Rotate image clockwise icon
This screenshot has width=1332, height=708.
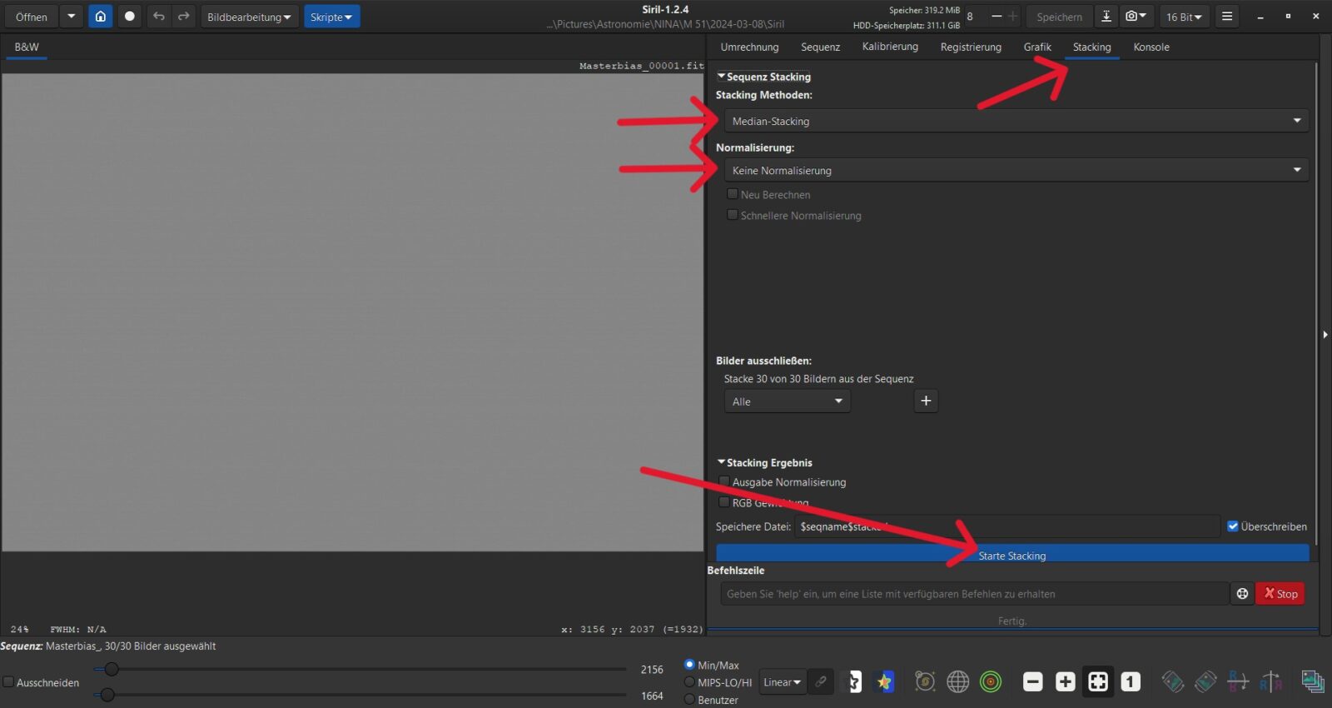coord(1205,682)
